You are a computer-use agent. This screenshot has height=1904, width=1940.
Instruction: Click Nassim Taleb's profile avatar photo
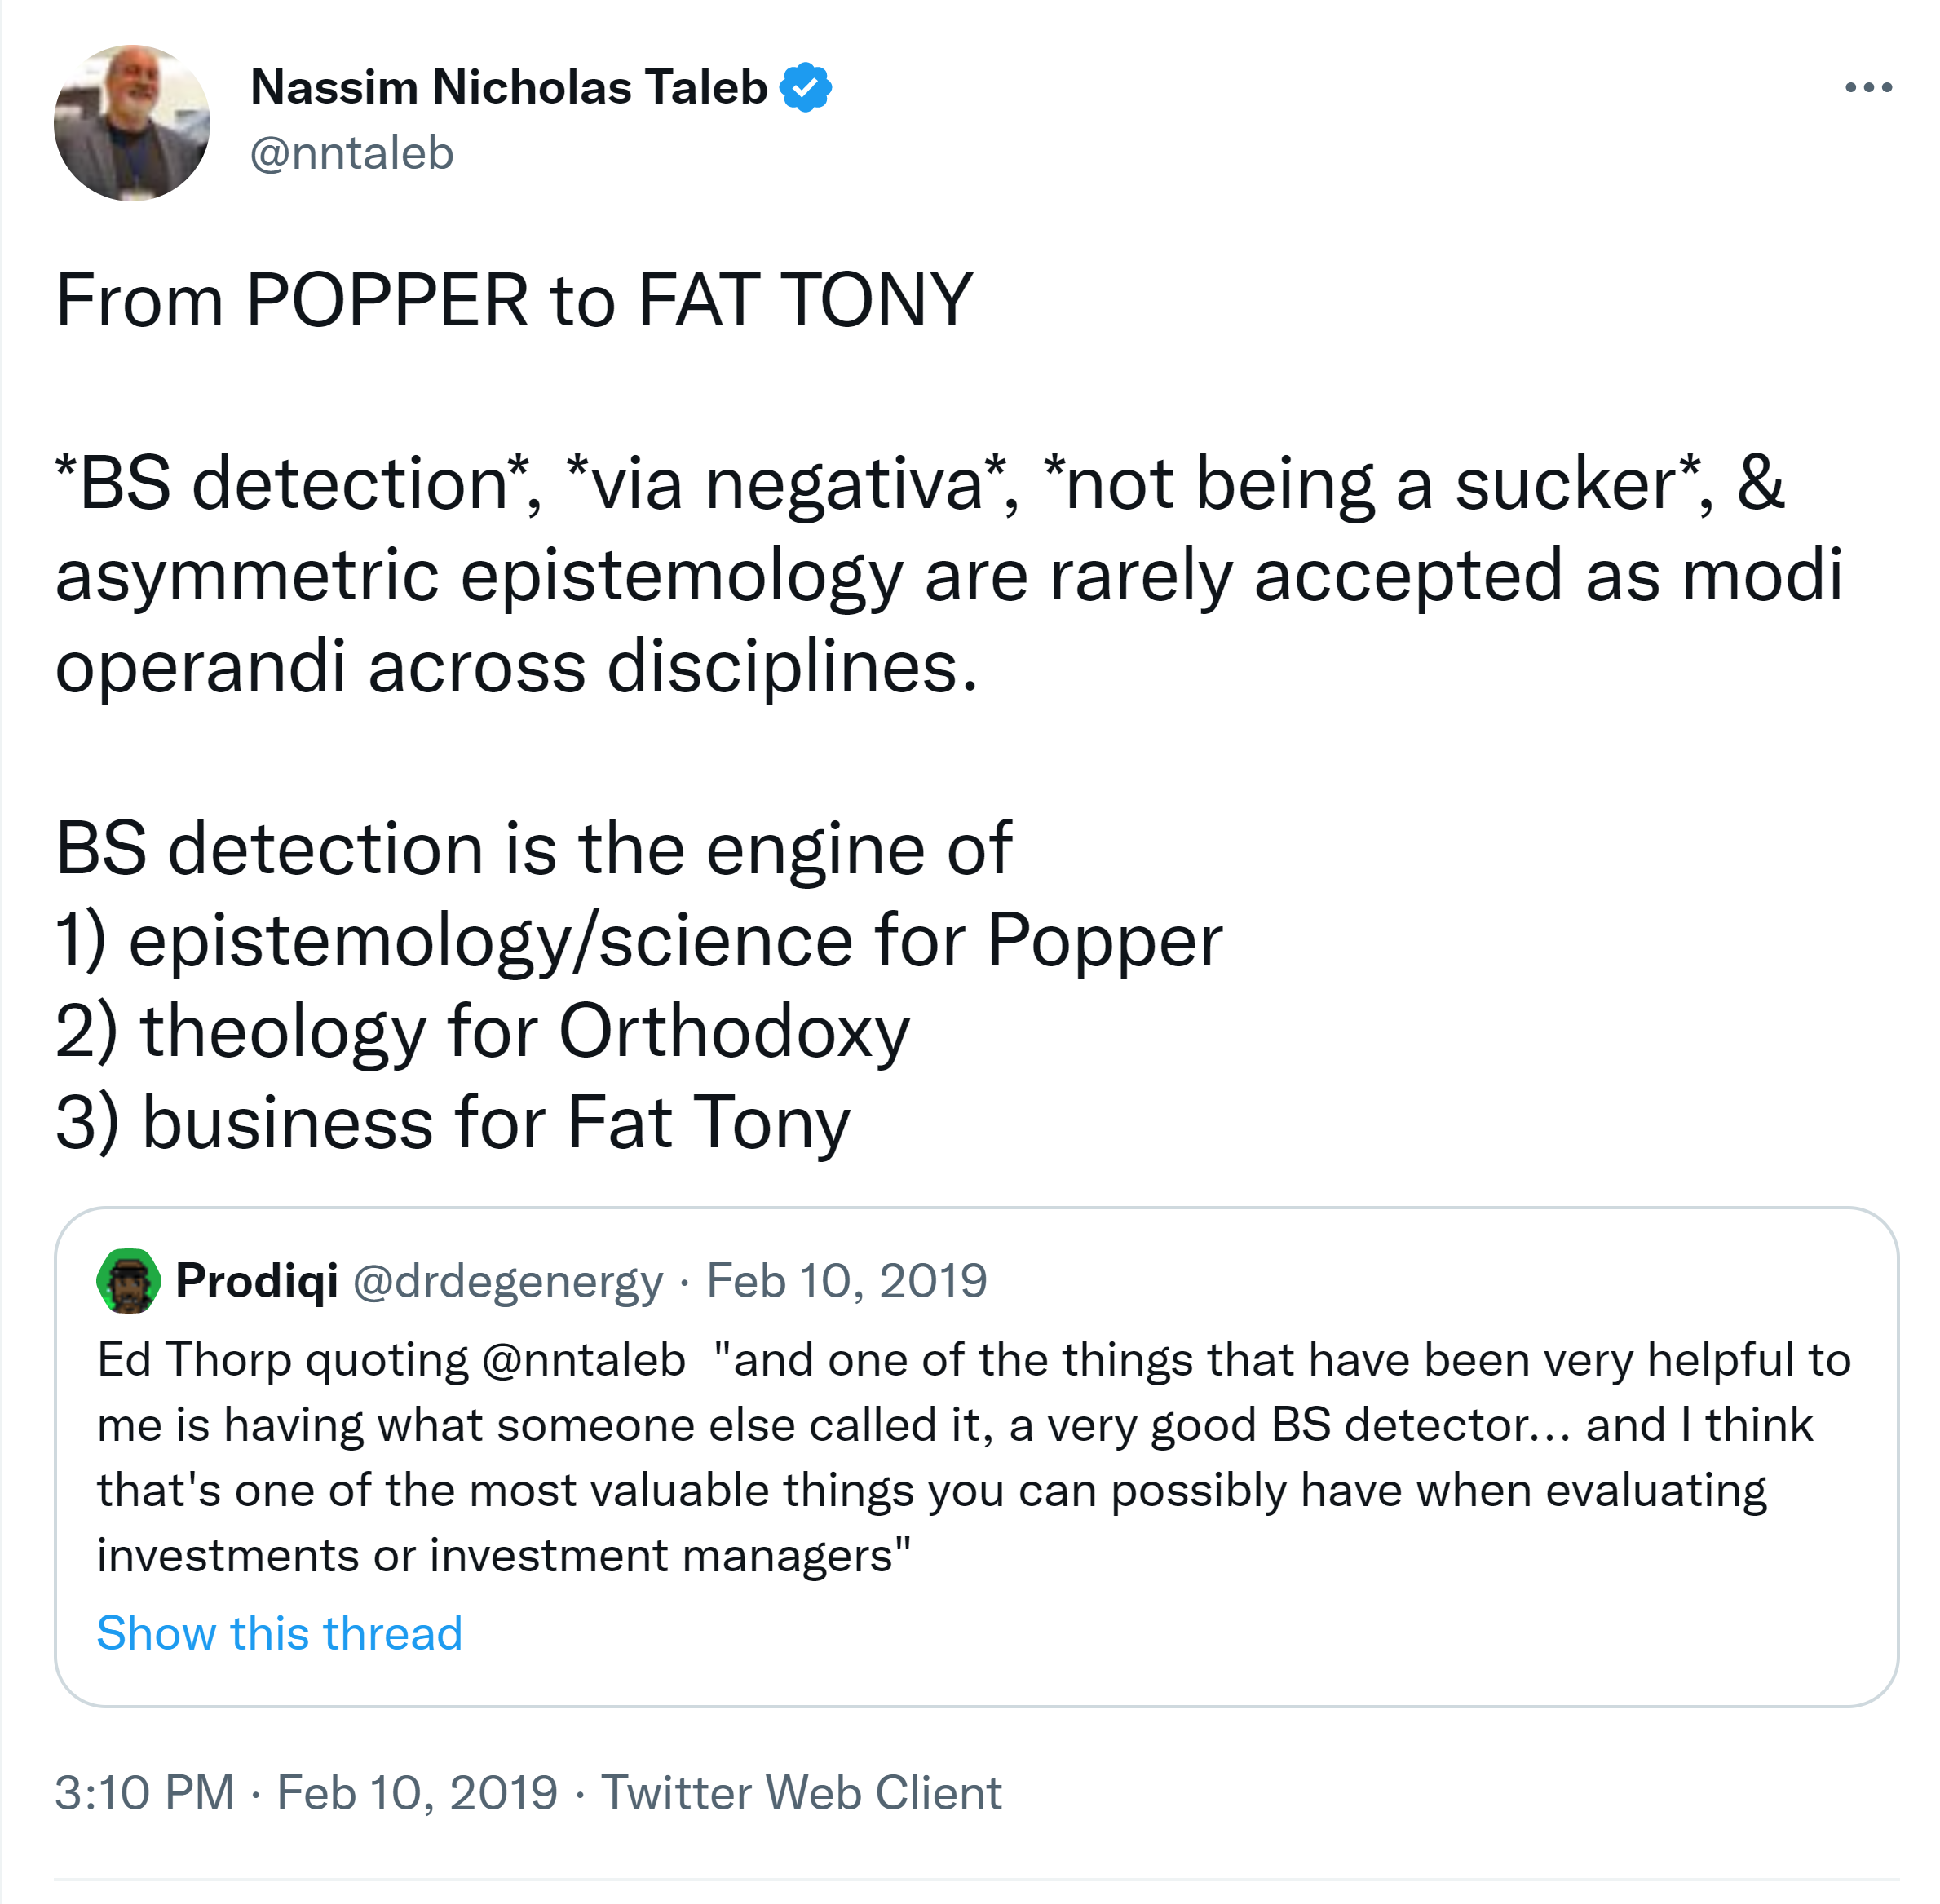pyautogui.click(x=132, y=123)
